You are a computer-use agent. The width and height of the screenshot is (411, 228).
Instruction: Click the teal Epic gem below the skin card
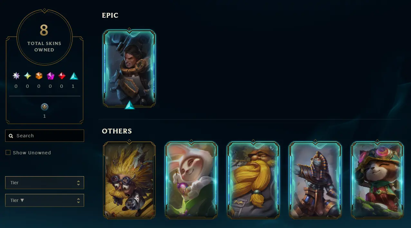[129, 105]
